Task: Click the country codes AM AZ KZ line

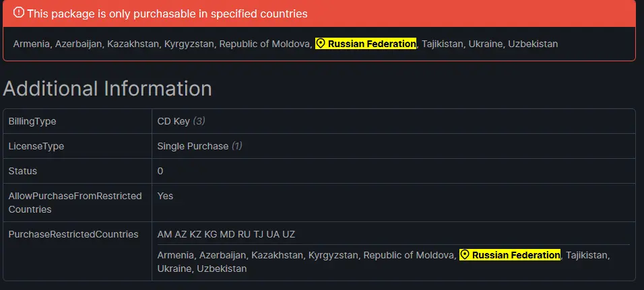Action: click(226, 234)
